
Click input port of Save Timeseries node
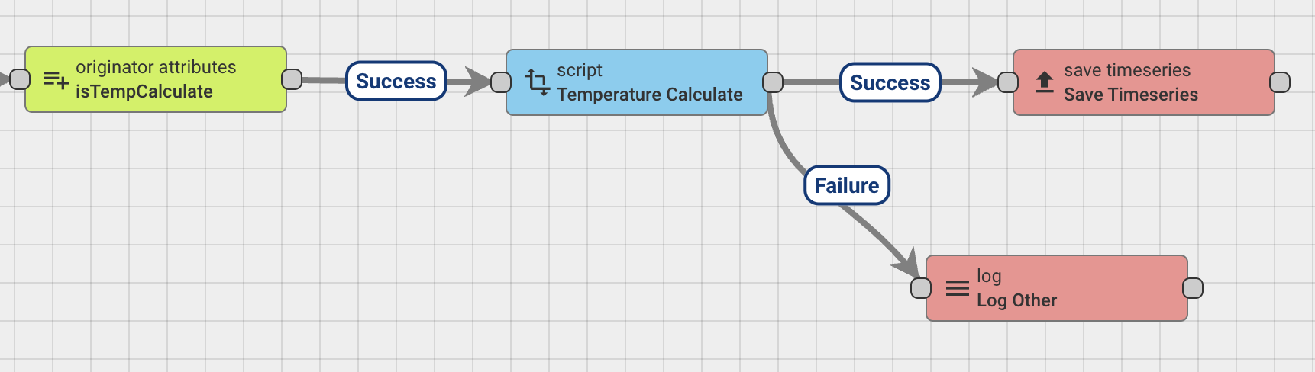(1008, 82)
